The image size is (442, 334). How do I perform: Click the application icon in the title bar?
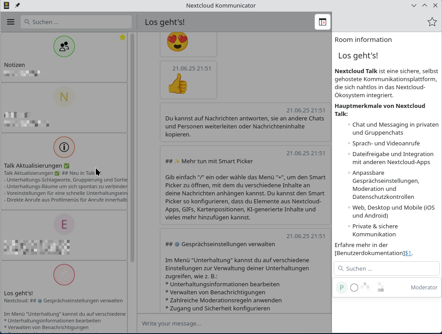tap(6, 5)
